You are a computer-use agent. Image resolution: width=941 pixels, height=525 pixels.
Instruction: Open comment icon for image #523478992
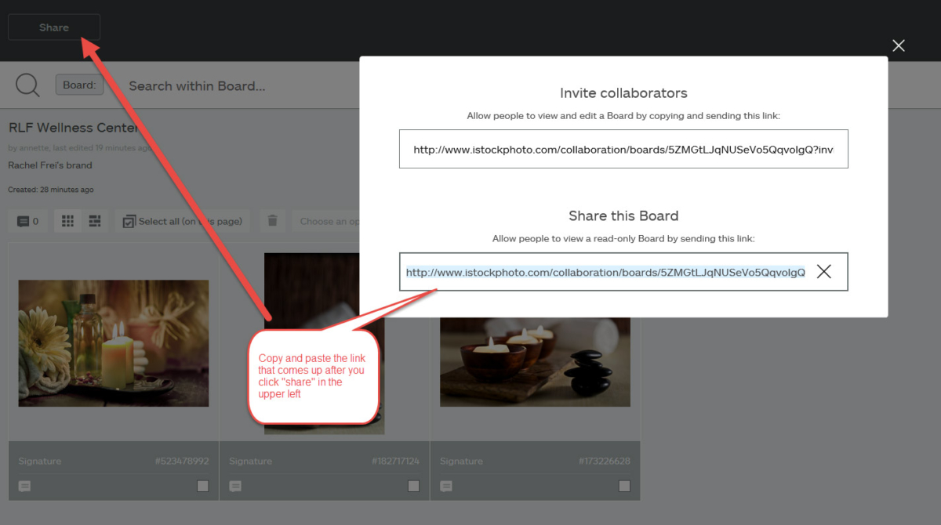[x=24, y=486]
